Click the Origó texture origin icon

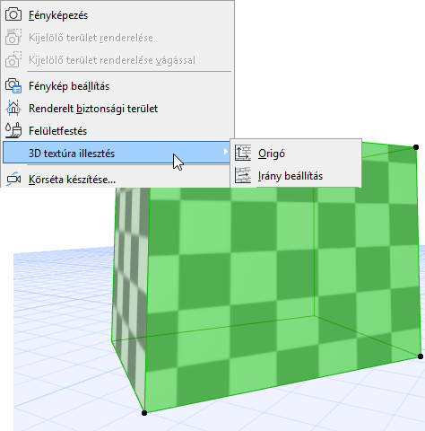[243, 154]
